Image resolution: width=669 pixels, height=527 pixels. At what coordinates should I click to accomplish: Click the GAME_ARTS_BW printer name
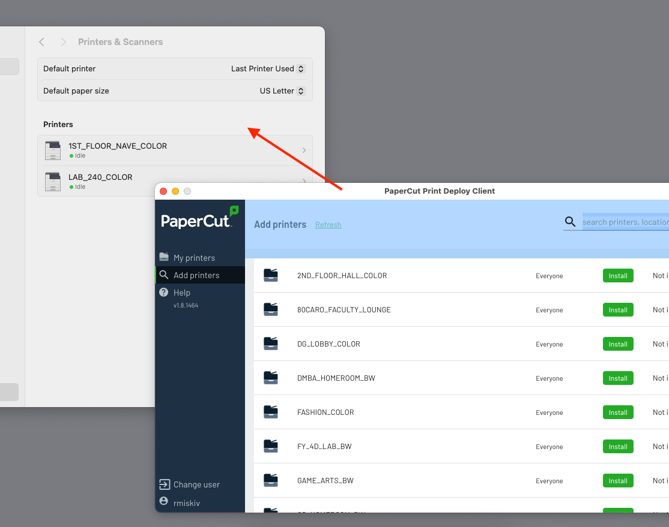(325, 481)
